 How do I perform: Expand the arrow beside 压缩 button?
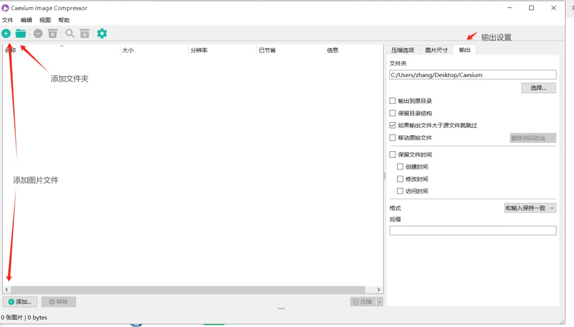coord(380,302)
